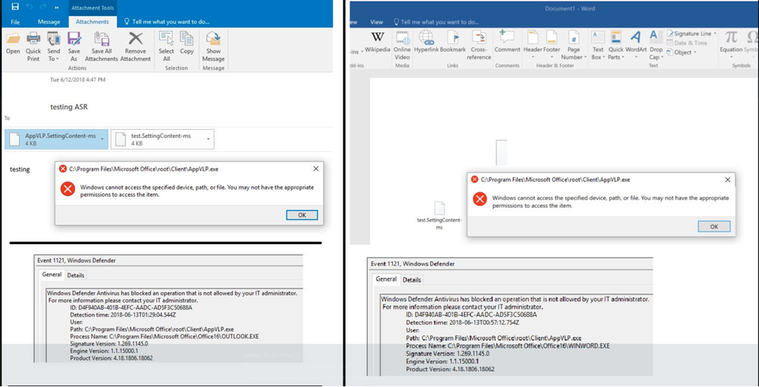The height and width of the screenshot is (387, 759).
Task: Click the Send To icon in Outlook
Action: click(54, 39)
